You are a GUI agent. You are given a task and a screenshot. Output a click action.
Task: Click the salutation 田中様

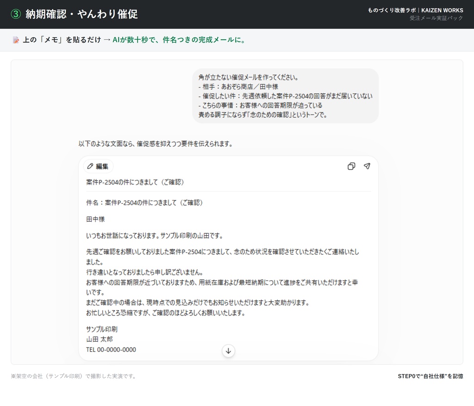[95, 219]
